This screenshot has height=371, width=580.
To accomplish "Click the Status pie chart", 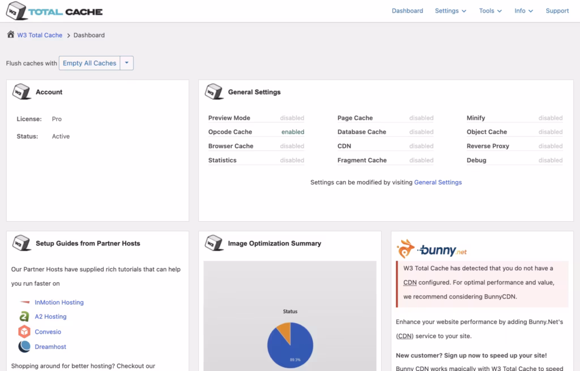I will [x=290, y=345].
